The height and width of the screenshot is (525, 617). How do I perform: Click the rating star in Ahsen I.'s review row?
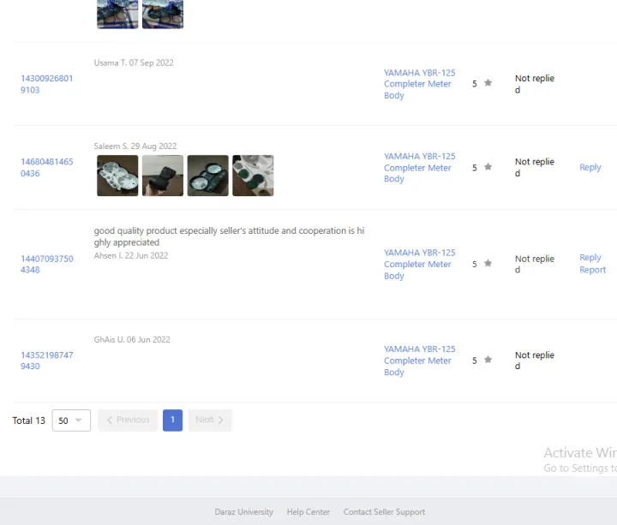(x=488, y=264)
